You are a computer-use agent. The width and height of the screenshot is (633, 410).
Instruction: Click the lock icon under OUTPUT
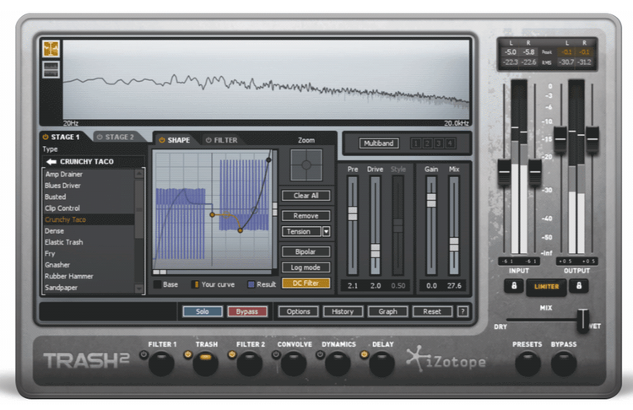click(579, 286)
